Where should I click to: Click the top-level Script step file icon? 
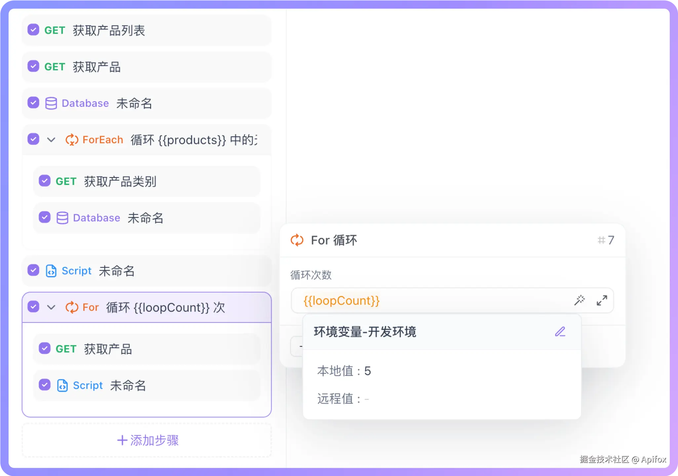point(51,271)
